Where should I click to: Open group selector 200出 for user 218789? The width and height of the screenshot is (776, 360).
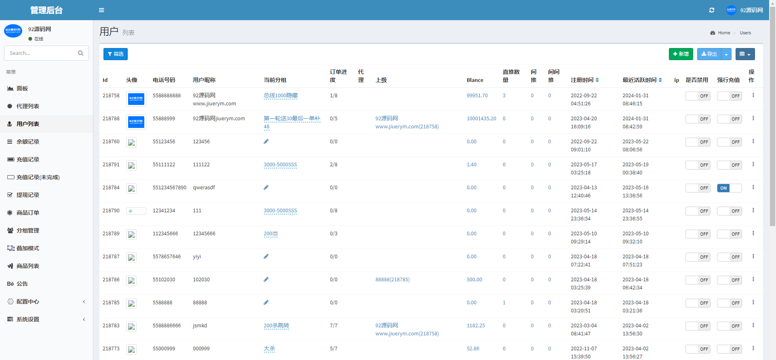point(270,234)
